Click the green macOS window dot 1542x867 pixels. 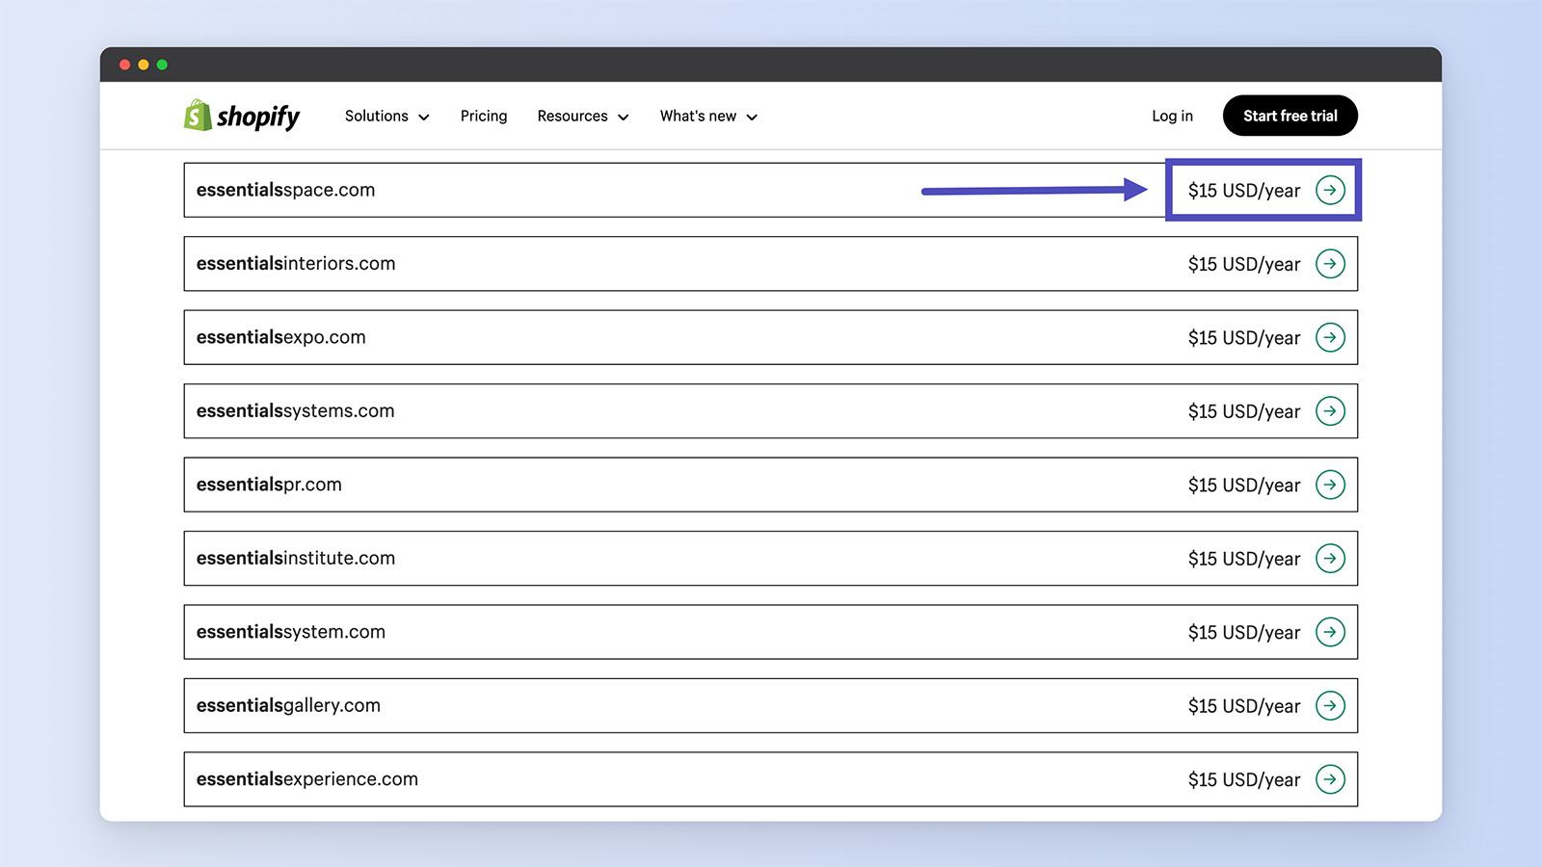coord(161,65)
